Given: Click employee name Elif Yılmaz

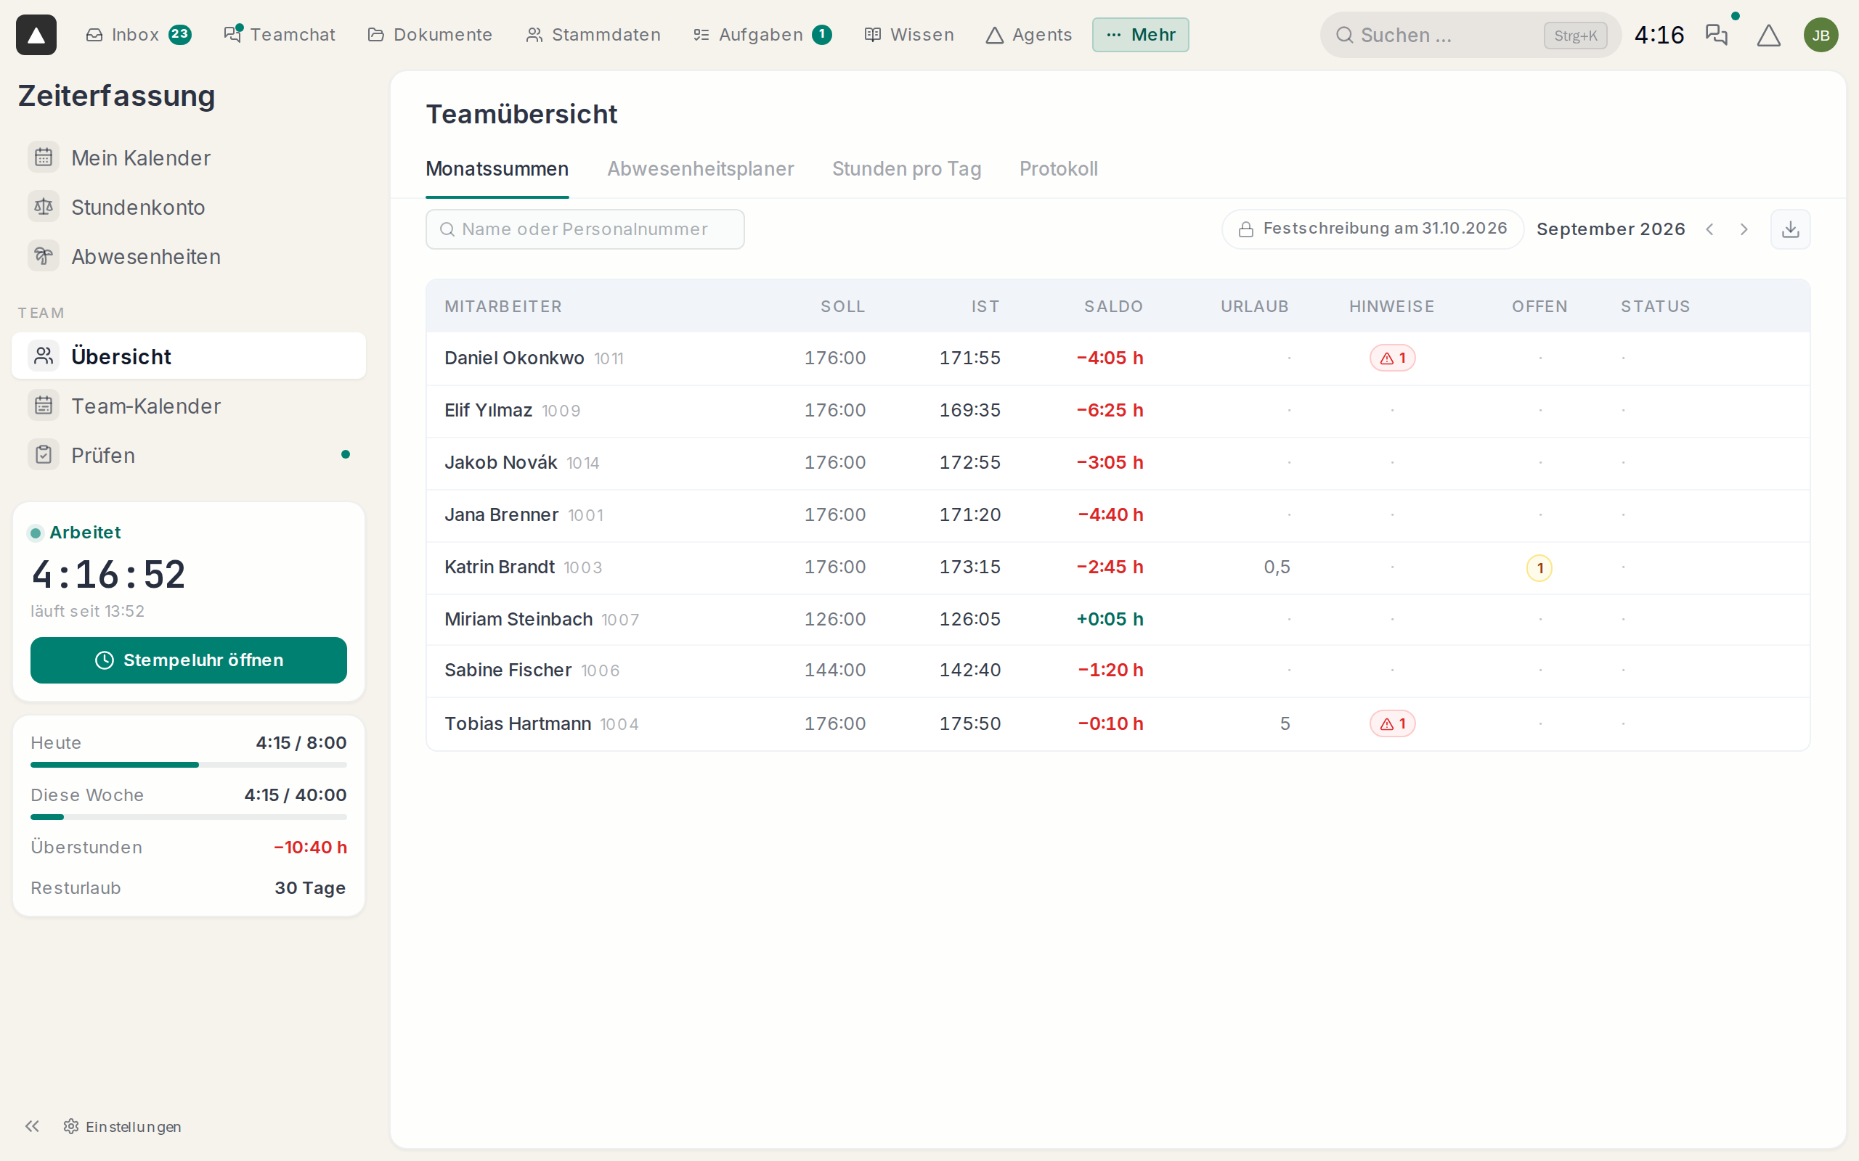Looking at the screenshot, I should pyautogui.click(x=488, y=410).
